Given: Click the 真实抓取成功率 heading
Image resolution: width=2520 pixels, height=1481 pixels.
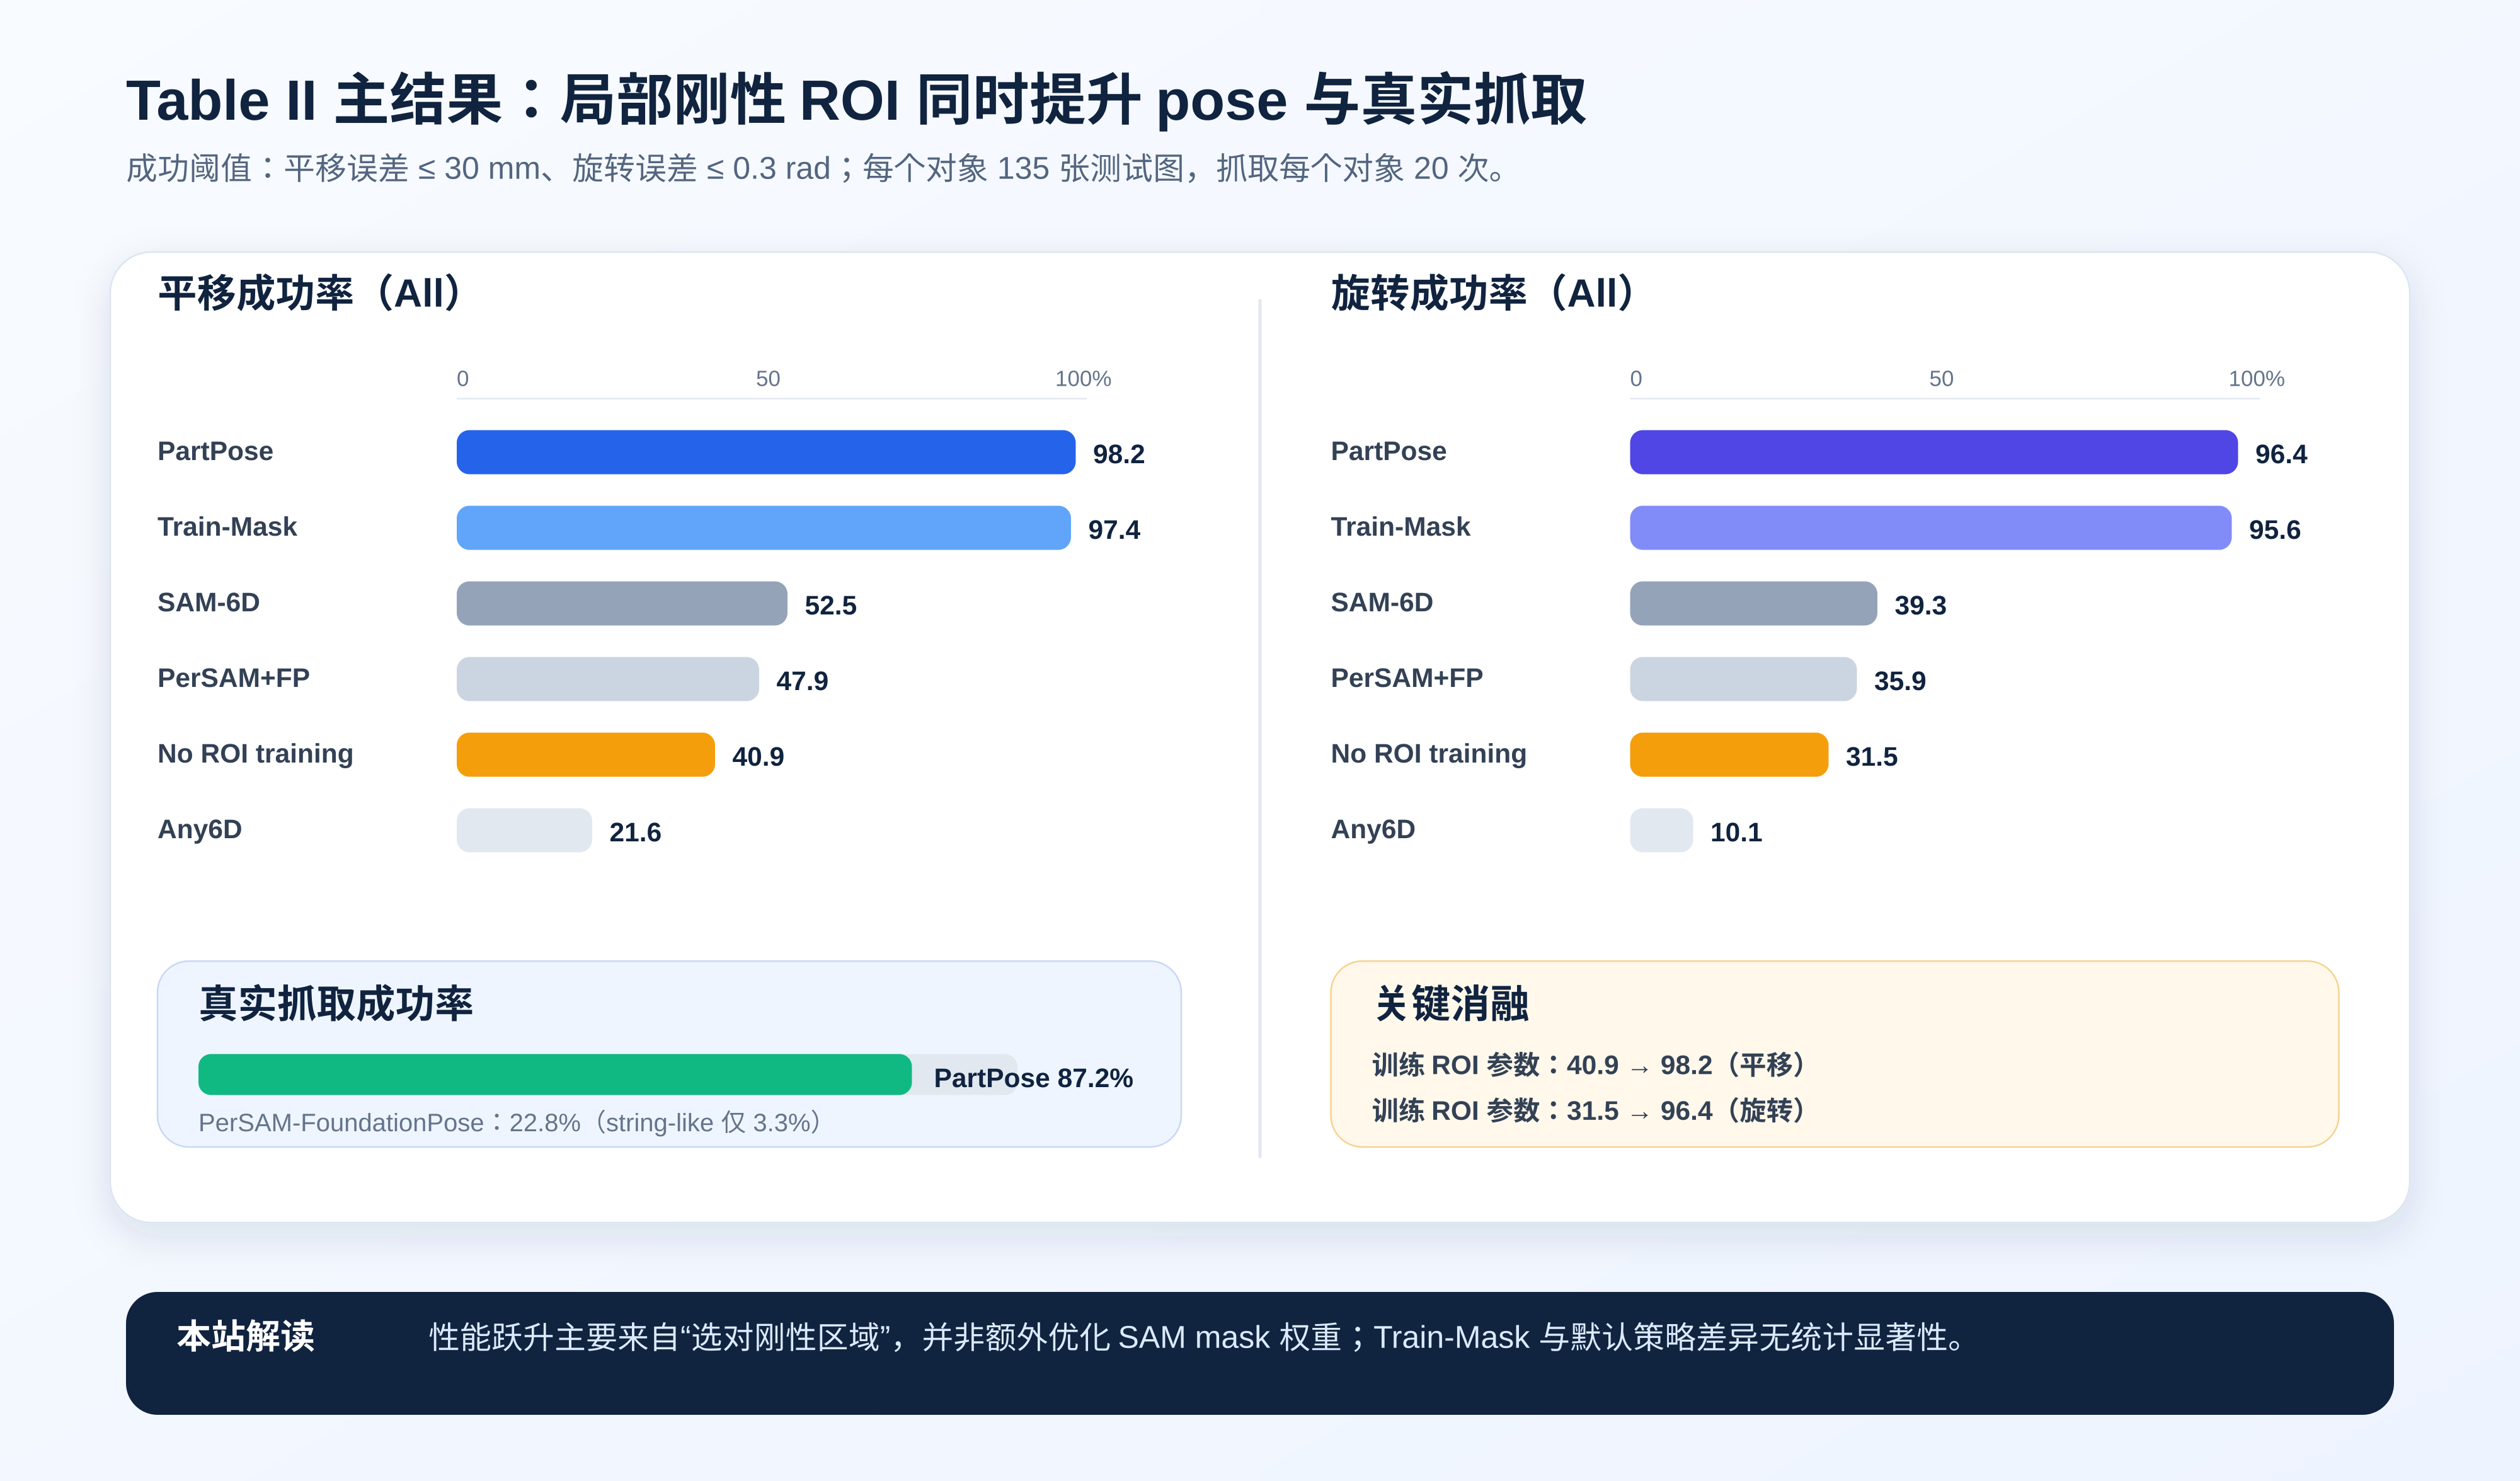Looking at the screenshot, I should pos(336,1004).
